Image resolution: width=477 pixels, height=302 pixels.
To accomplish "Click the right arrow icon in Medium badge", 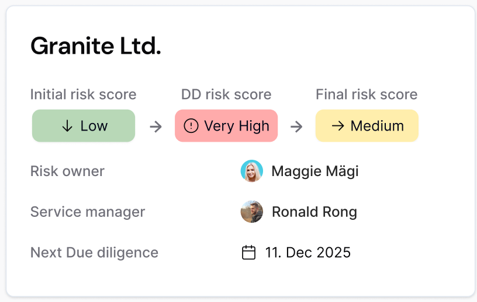I will point(337,126).
